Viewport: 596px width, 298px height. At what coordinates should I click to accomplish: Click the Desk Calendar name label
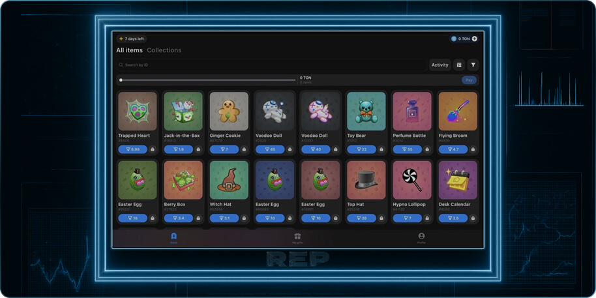(x=454, y=205)
